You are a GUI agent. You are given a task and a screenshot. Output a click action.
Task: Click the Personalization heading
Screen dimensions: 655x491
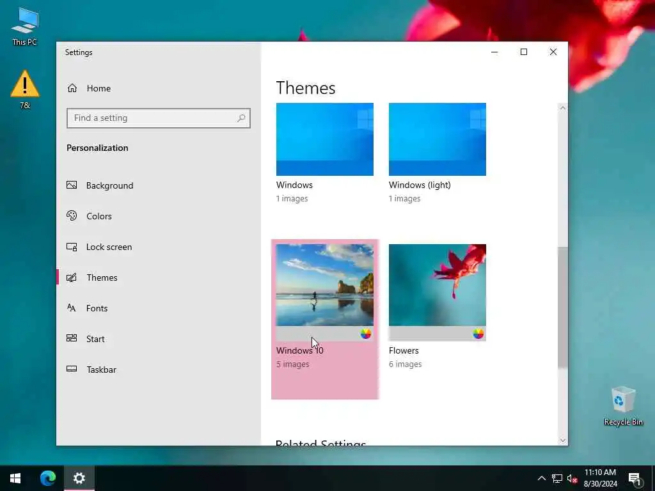pos(97,148)
